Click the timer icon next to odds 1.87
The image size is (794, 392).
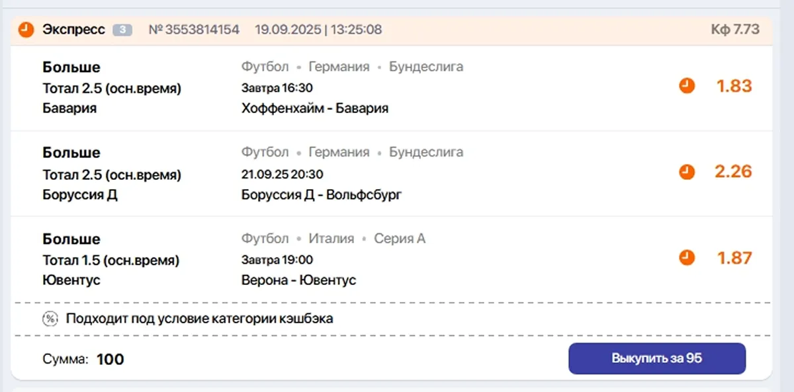pyautogui.click(x=687, y=258)
